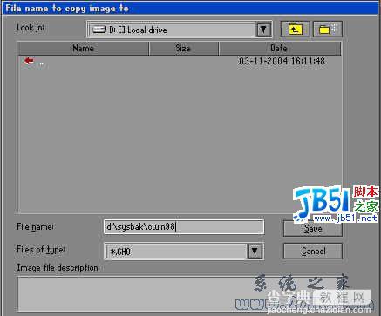Click the 03-11-2004 16:11:48 date entry

pyautogui.click(x=282, y=61)
